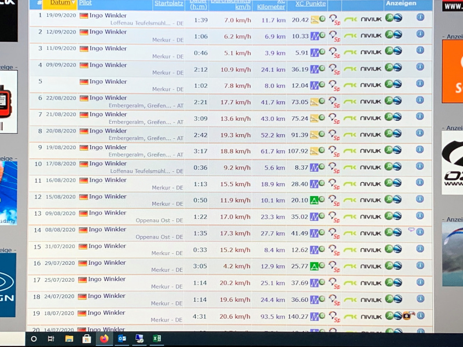The width and height of the screenshot is (463, 347).
Task: Click green FAI triangle icon next to 20.10
Action: point(314,201)
